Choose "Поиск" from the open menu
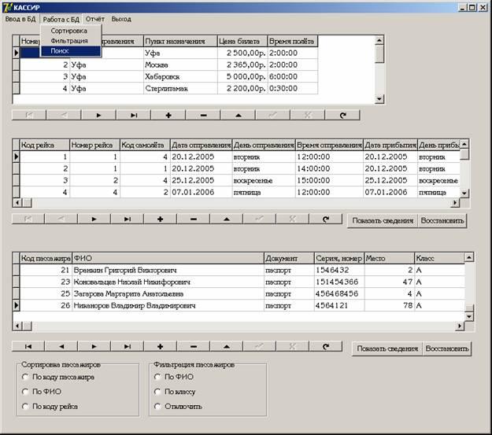Screen dimensions: 492x435 point(60,50)
